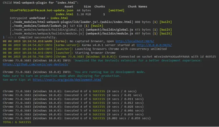Viewport: 219px width, 127px height.
Task: Click the 'Executed 2 of 6 SUCCESS' line
Action: point(73,99)
